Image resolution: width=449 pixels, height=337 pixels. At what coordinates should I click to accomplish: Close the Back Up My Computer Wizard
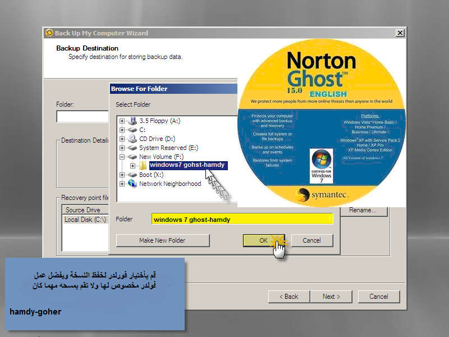(400, 33)
